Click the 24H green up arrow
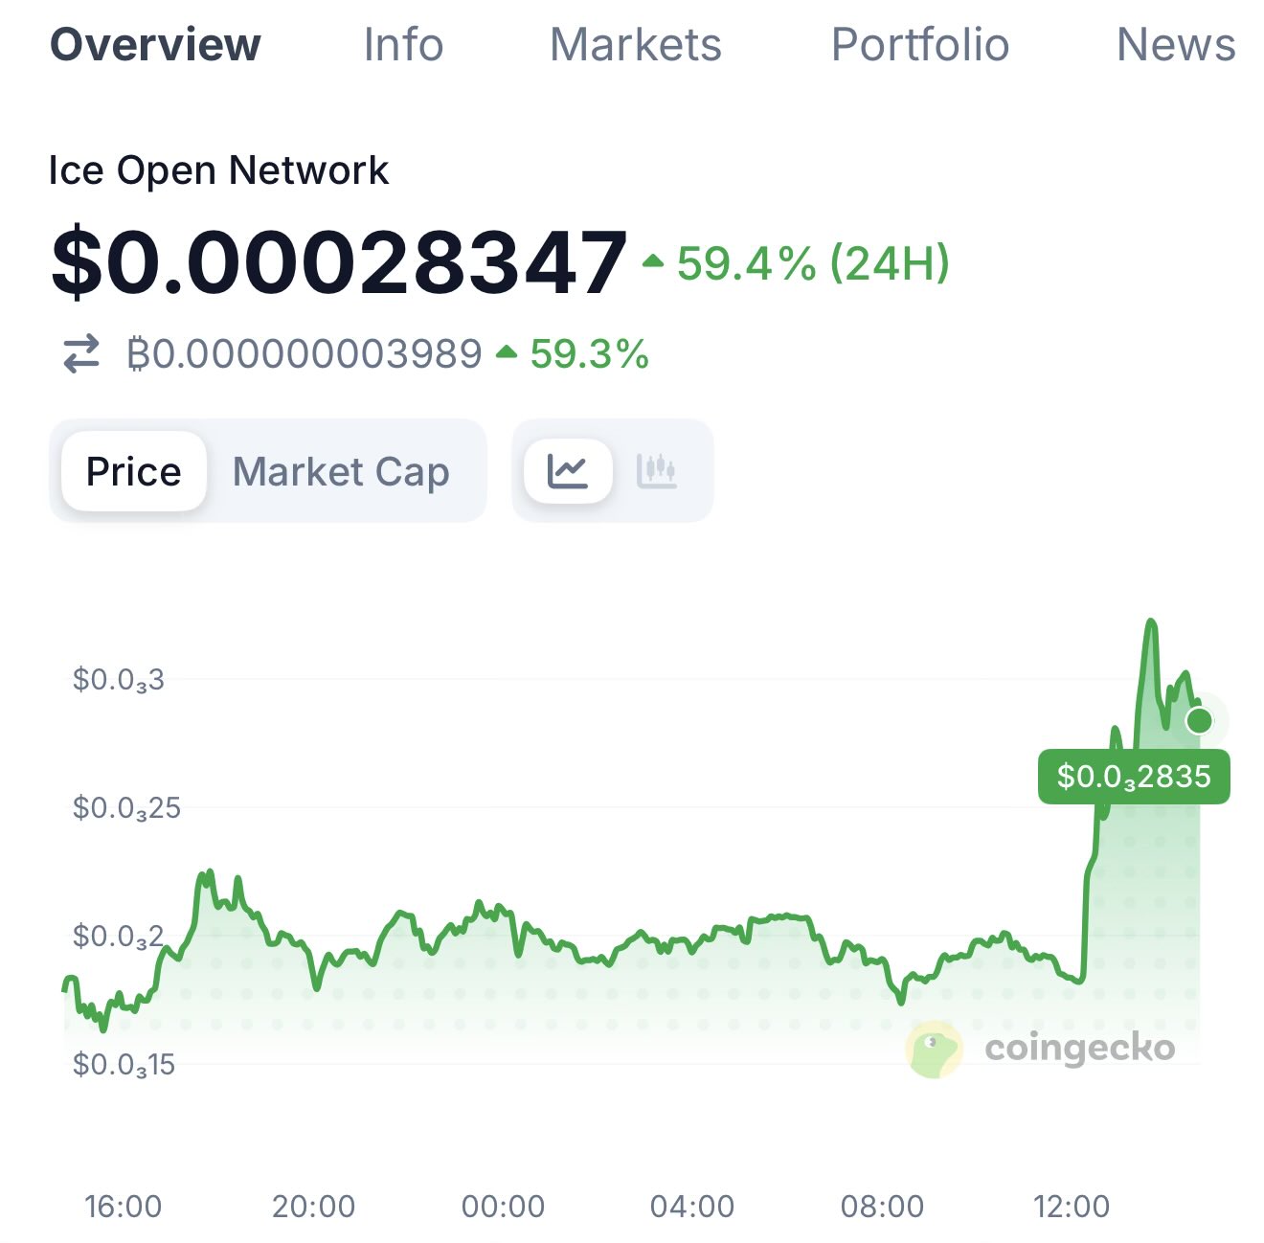This screenshot has width=1264, height=1243. click(653, 260)
